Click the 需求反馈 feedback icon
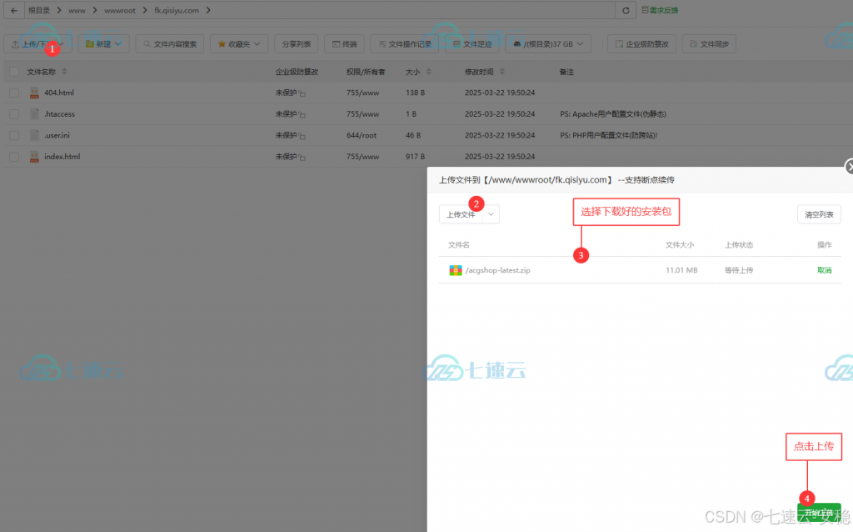 [660, 12]
